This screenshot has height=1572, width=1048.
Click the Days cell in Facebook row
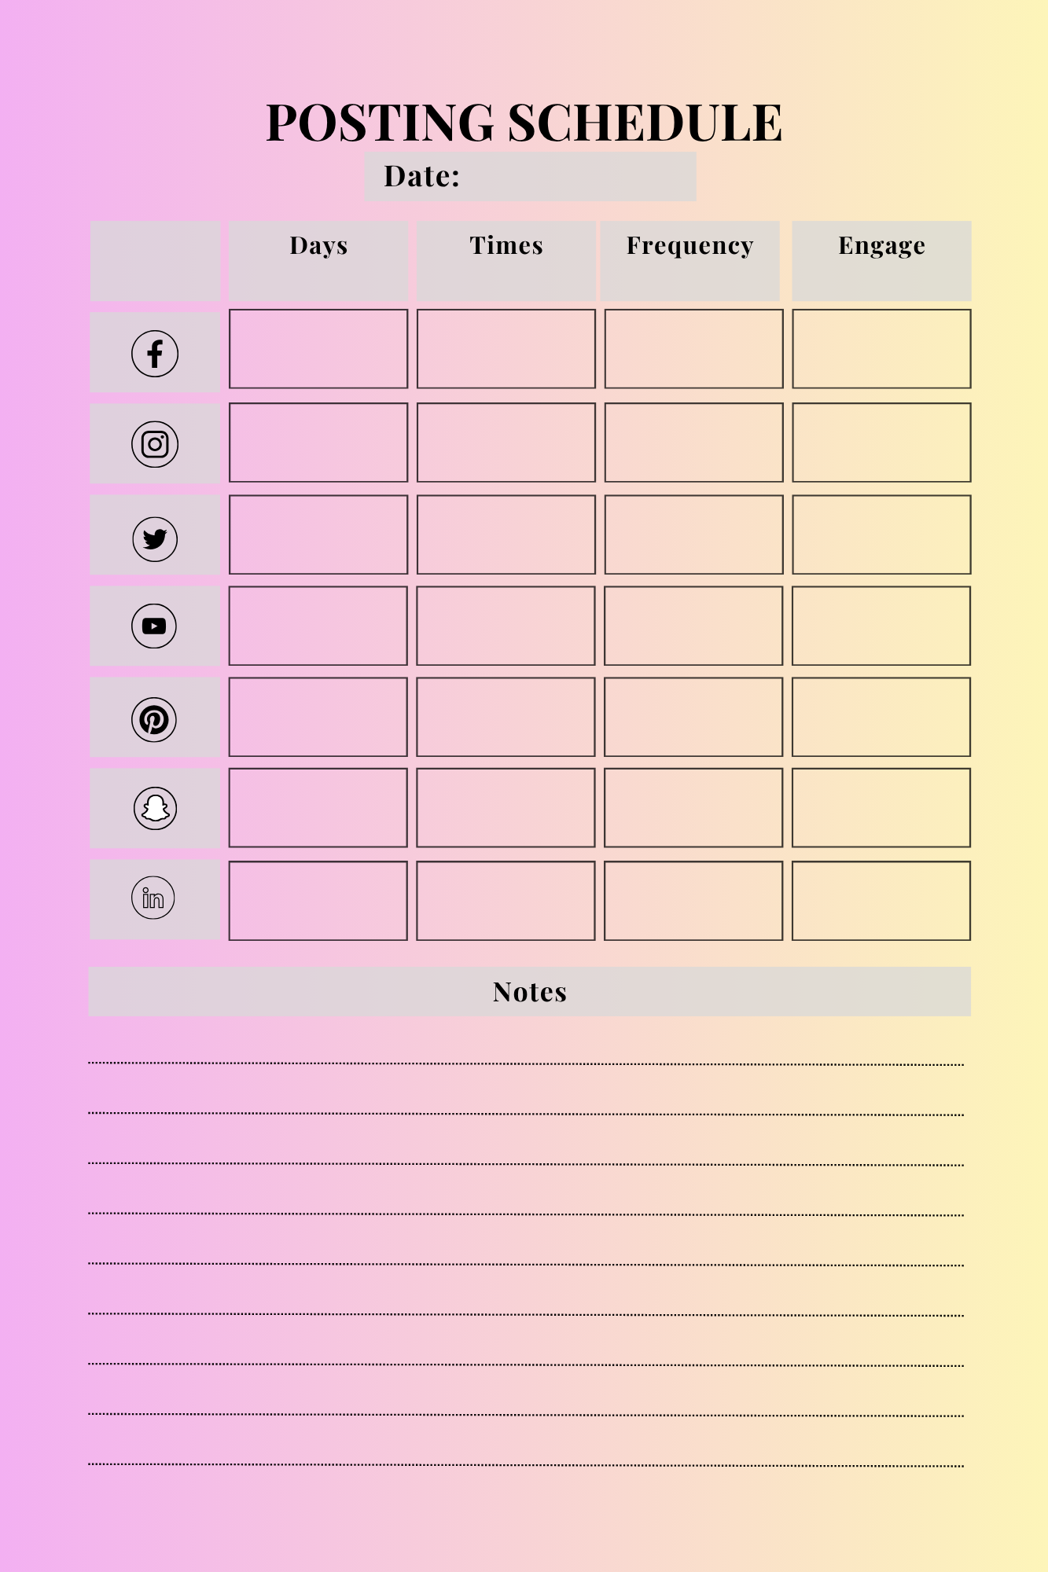318,349
